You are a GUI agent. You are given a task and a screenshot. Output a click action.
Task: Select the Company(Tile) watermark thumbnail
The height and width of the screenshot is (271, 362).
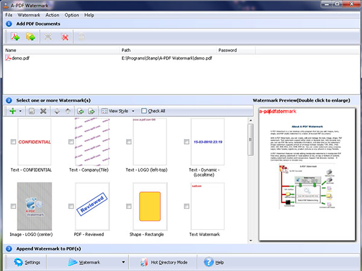pyautogui.click(x=92, y=142)
